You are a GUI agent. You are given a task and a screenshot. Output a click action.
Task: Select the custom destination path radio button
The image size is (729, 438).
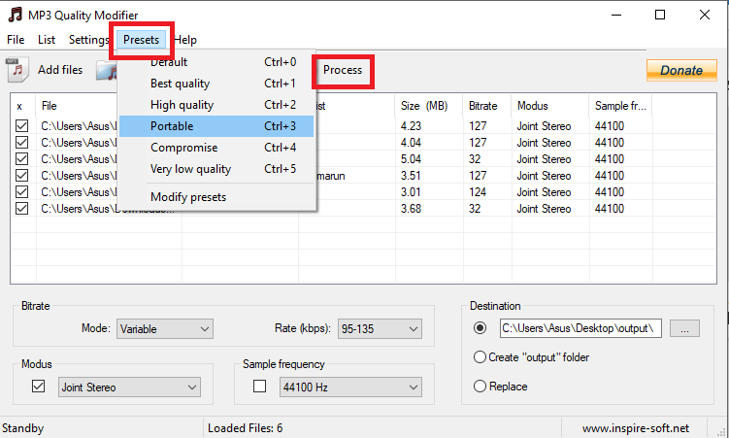click(480, 328)
